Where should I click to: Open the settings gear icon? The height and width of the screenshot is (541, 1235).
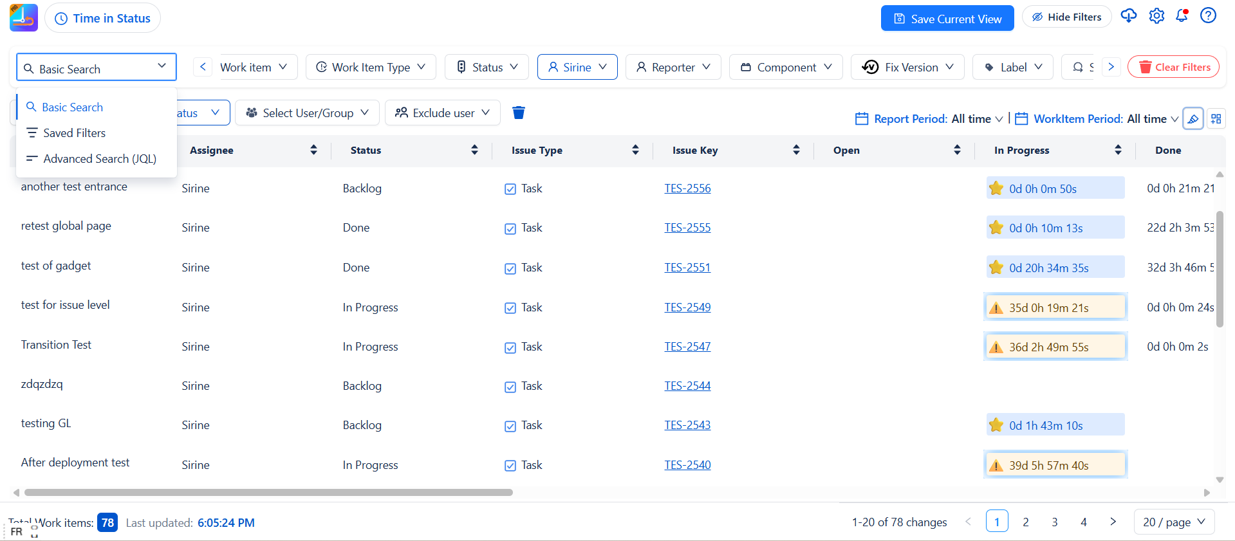point(1156,16)
